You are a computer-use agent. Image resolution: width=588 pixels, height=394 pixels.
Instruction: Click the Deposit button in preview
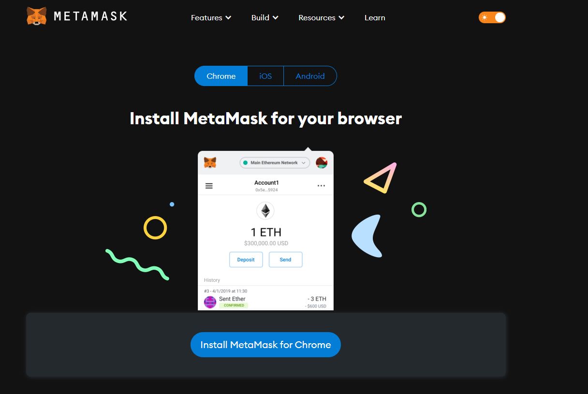(246, 260)
